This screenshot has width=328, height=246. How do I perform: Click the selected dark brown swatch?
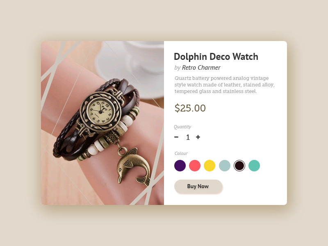(x=239, y=166)
